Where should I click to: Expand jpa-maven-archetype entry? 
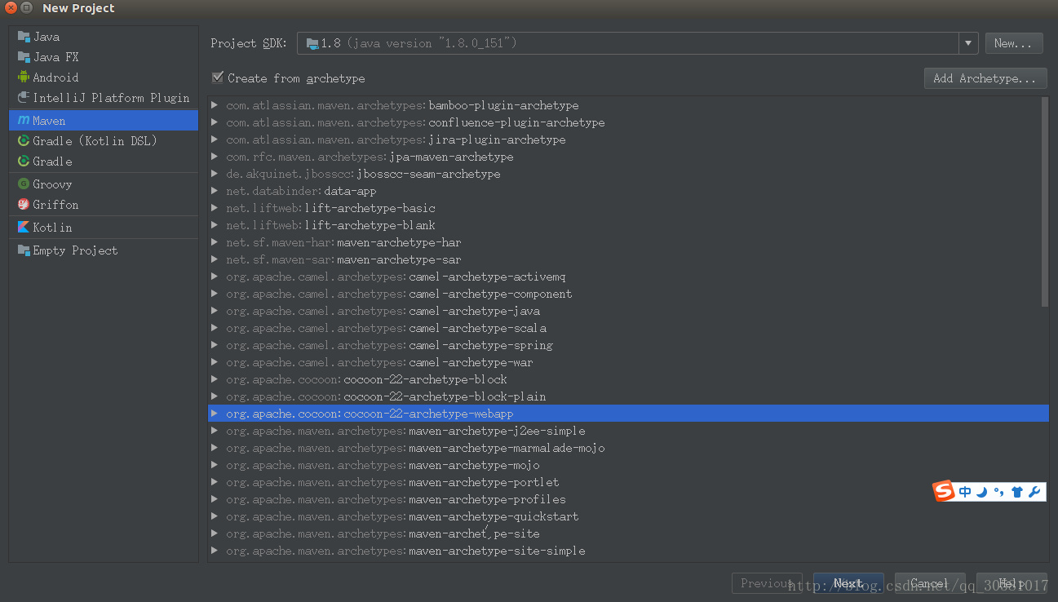tap(215, 157)
